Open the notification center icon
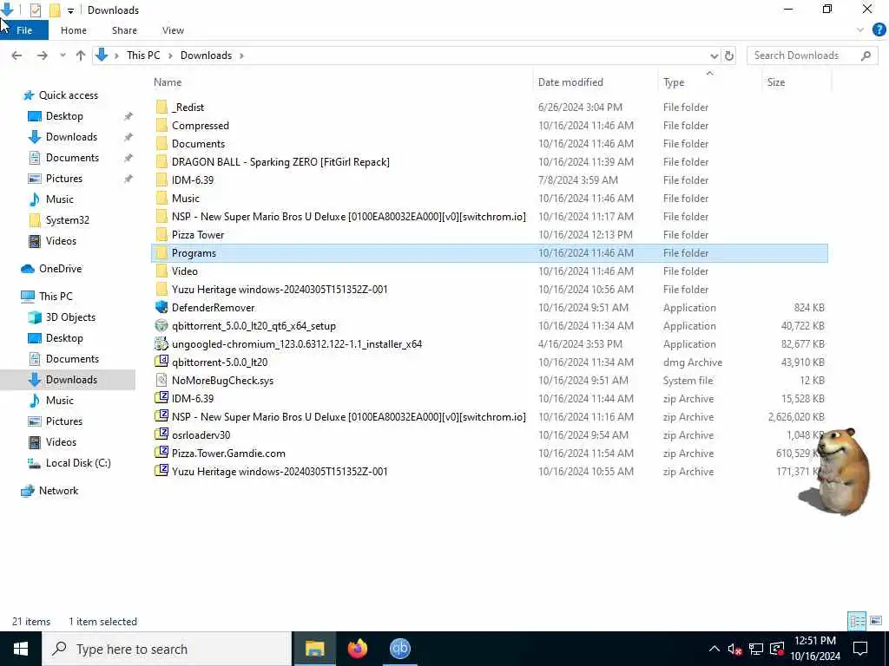Viewport: 889px width, 666px height. (x=860, y=649)
